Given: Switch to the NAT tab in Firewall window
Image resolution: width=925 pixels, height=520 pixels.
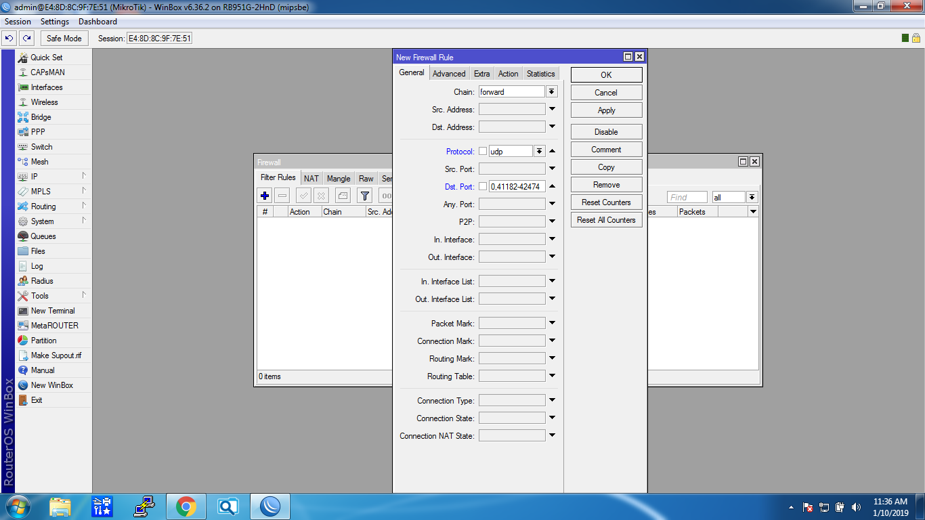Looking at the screenshot, I should pos(311,179).
